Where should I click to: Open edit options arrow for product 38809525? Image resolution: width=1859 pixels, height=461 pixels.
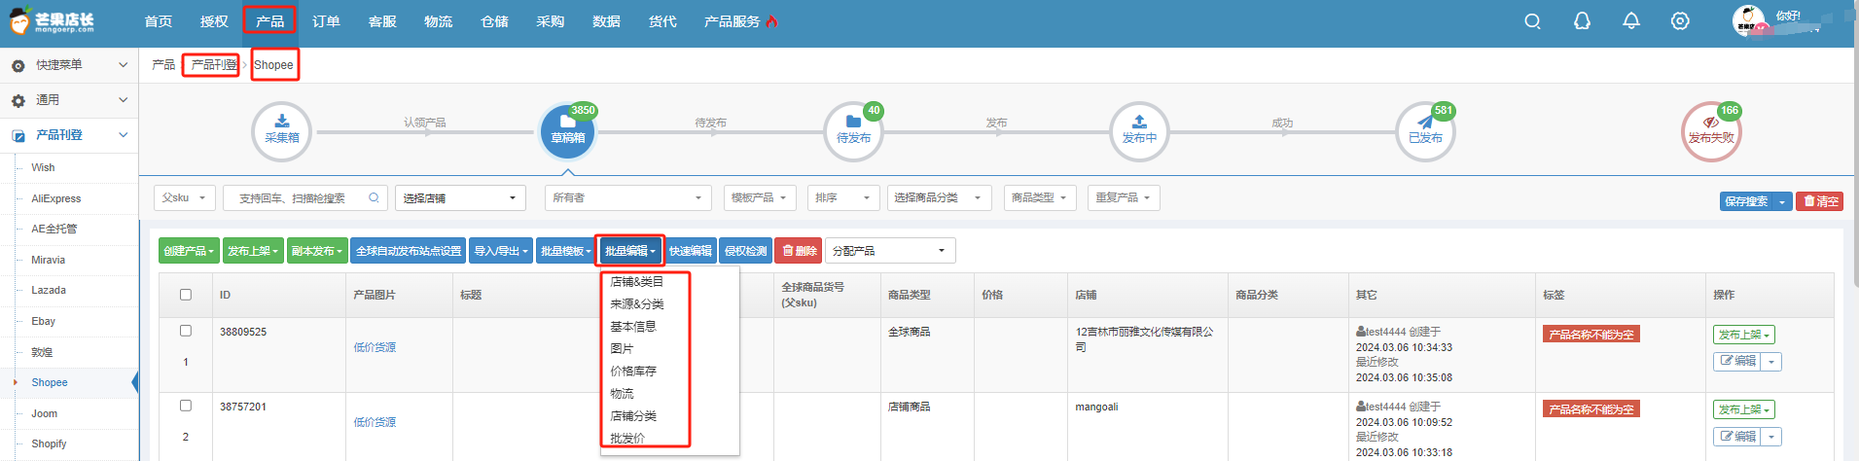pyautogui.click(x=1772, y=361)
